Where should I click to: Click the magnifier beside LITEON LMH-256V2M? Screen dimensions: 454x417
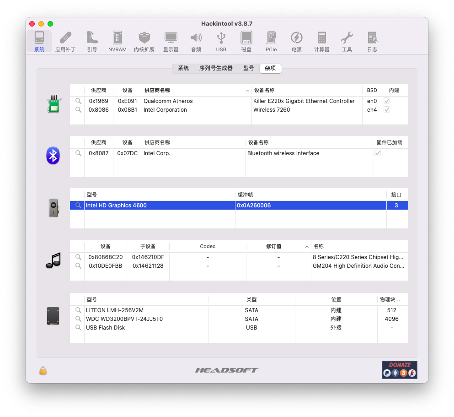pos(78,310)
